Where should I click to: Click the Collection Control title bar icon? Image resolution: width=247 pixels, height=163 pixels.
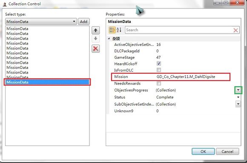pos(5,4)
